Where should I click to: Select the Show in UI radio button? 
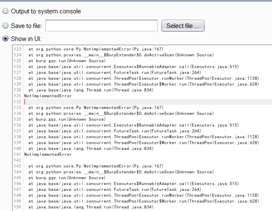tap(5, 38)
